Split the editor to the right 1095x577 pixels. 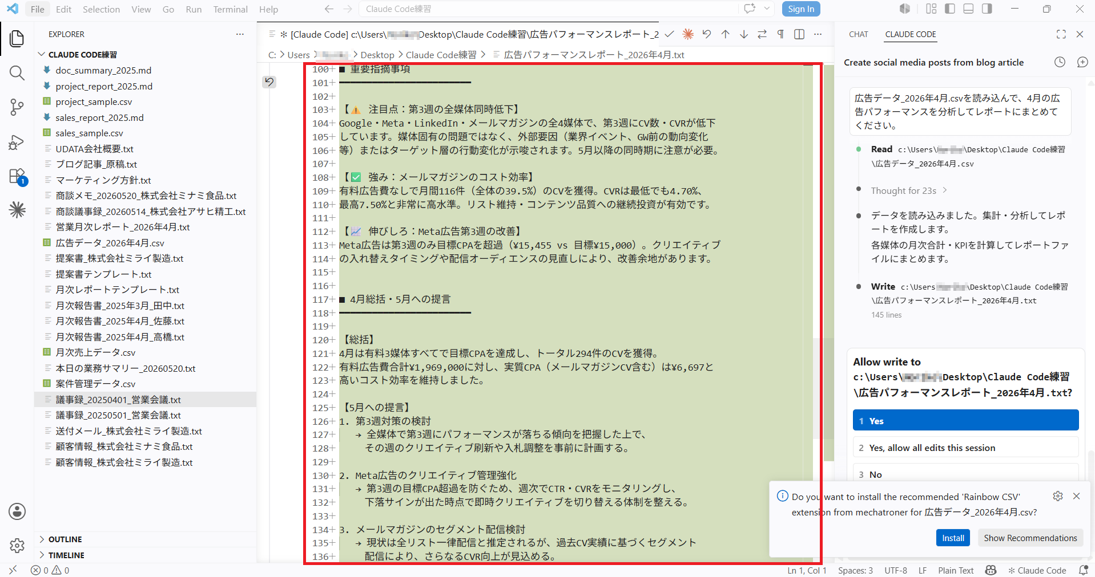(x=799, y=34)
